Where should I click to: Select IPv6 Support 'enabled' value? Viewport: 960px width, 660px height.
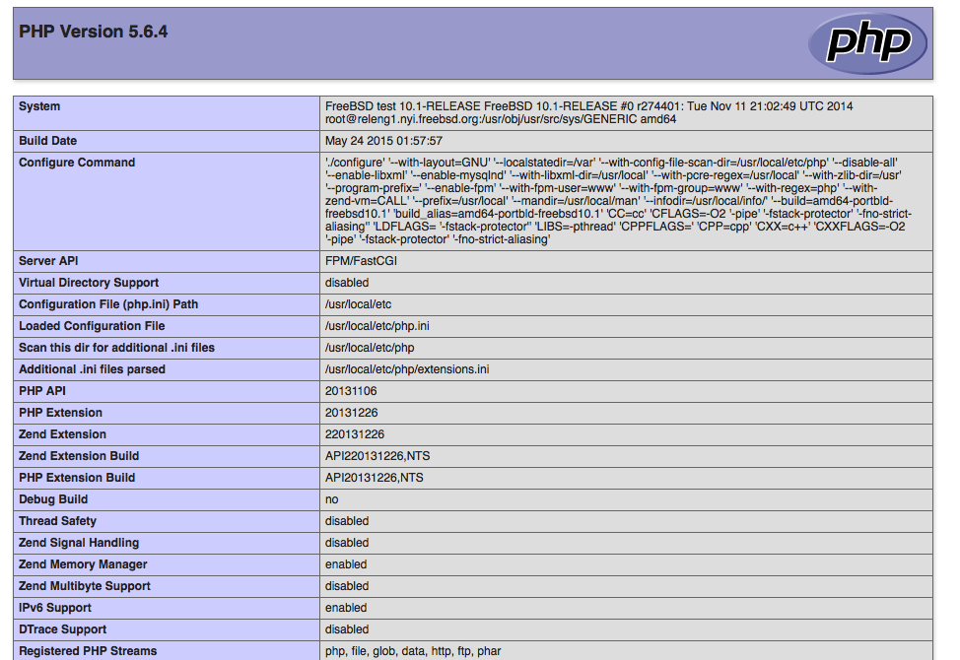coord(346,608)
